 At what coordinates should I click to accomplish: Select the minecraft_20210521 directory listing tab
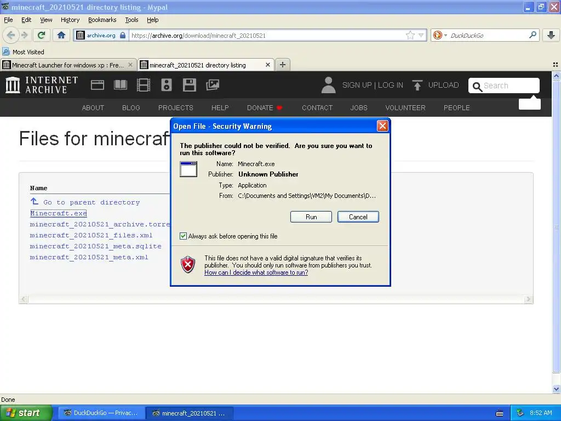point(206,65)
